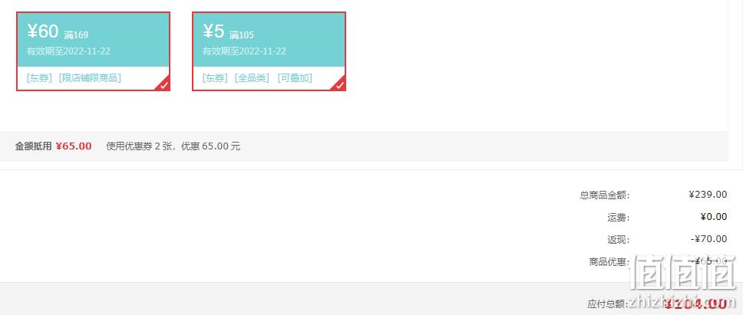Click the 满169 threshold label

tap(76, 35)
